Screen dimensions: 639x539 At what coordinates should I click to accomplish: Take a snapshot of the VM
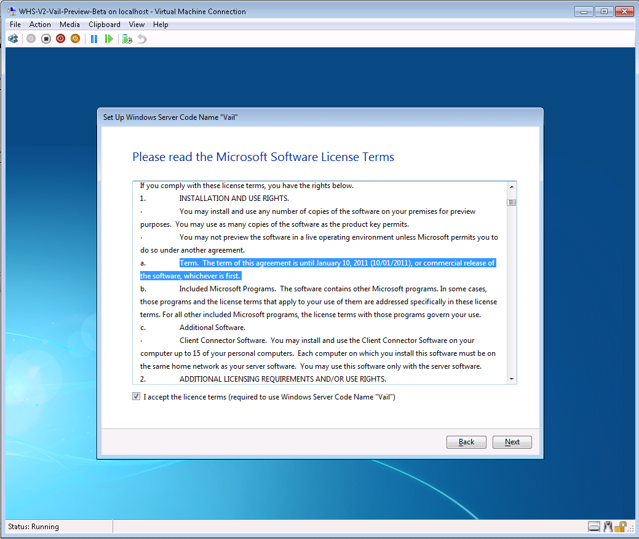[127, 39]
